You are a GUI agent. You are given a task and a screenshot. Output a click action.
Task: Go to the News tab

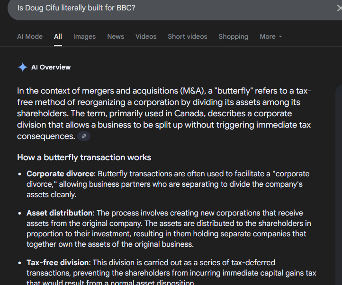click(x=116, y=36)
